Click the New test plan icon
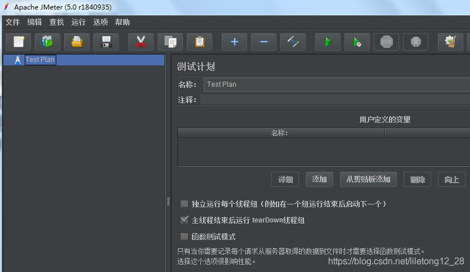Viewport: 470px width, 272px height. [x=18, y=42]
